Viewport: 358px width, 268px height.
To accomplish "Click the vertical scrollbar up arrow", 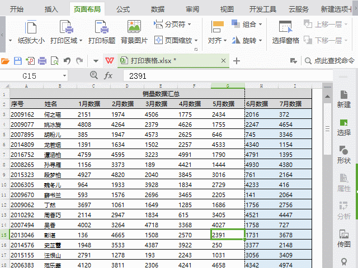I will click(x=327, y=97).
